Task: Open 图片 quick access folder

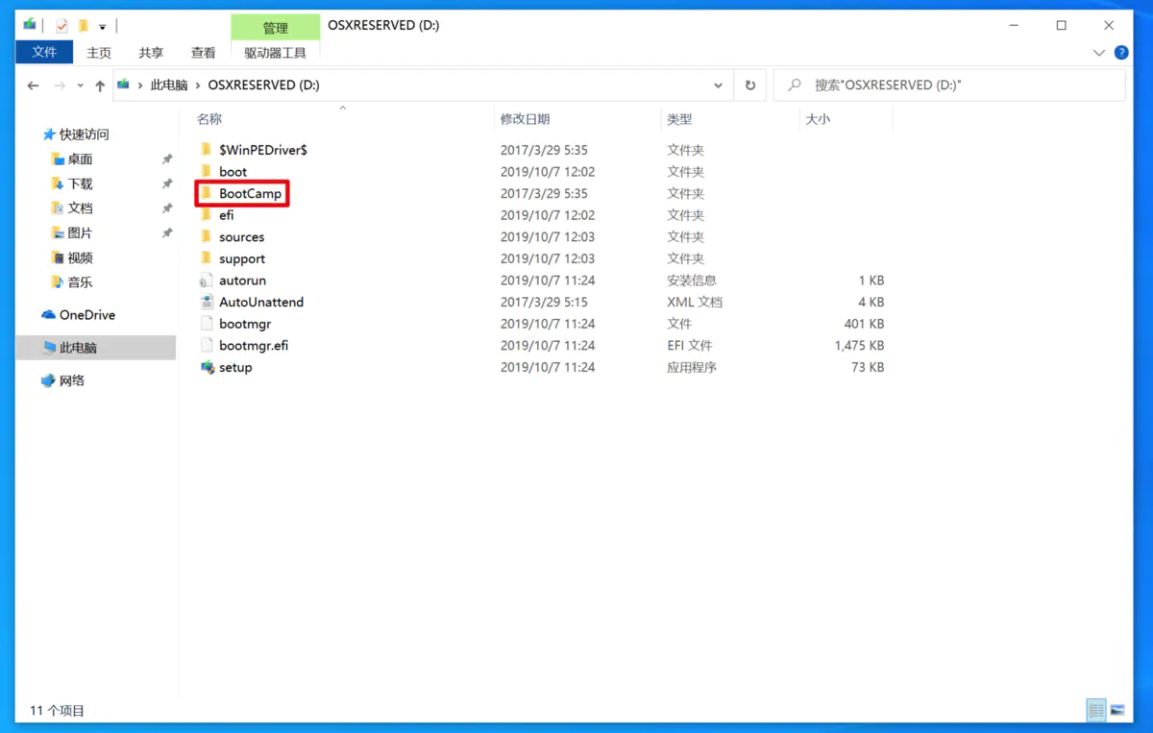Action: (x=80, y=233)
